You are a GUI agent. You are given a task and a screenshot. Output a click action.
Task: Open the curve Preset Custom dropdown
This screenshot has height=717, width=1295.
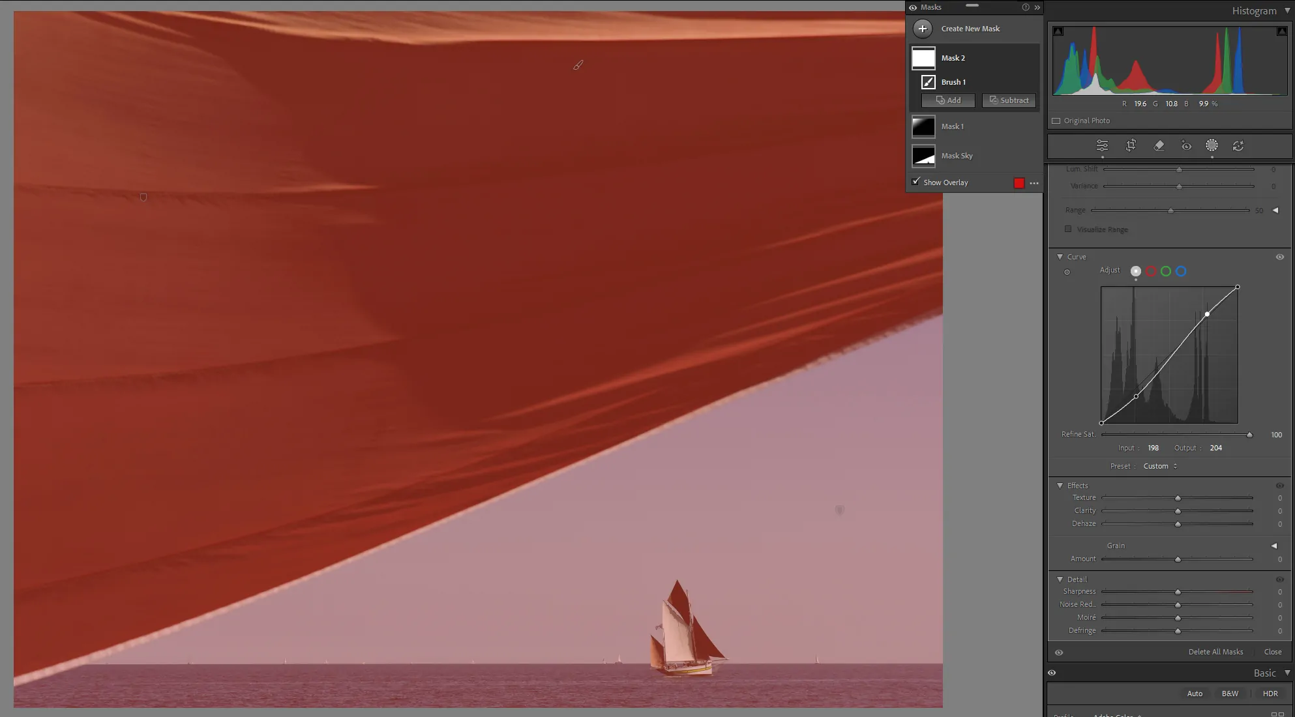[x=1160, y=466]
